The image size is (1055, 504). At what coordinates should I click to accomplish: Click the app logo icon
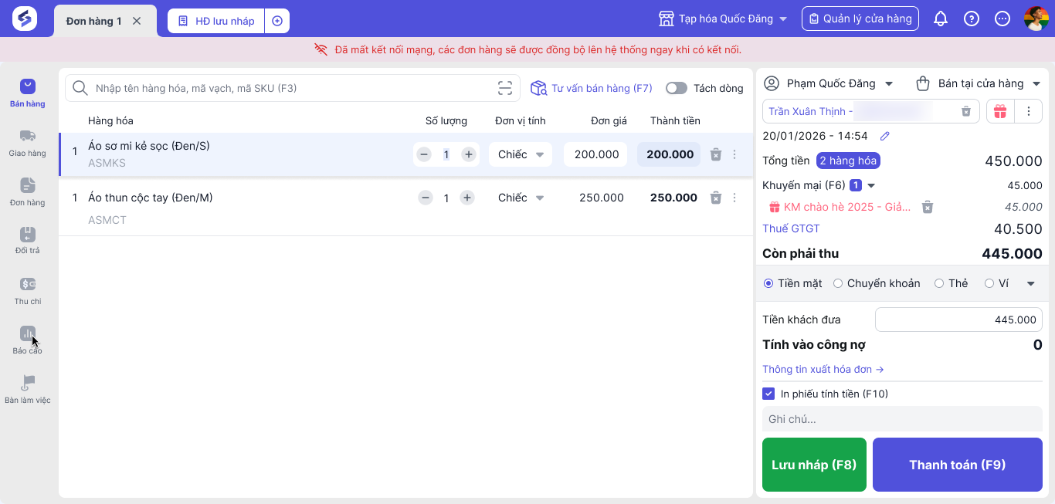pyautogui.click(x=25, y=19)
